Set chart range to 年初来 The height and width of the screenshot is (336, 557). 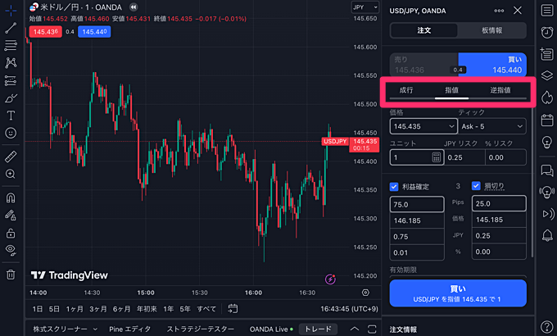point(147,309)
